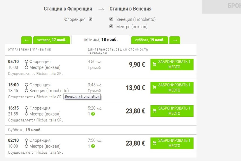This screenshot has width=241, height=161.
Task: Open the суббота, 19 нояб. tab
Action: 150,40
